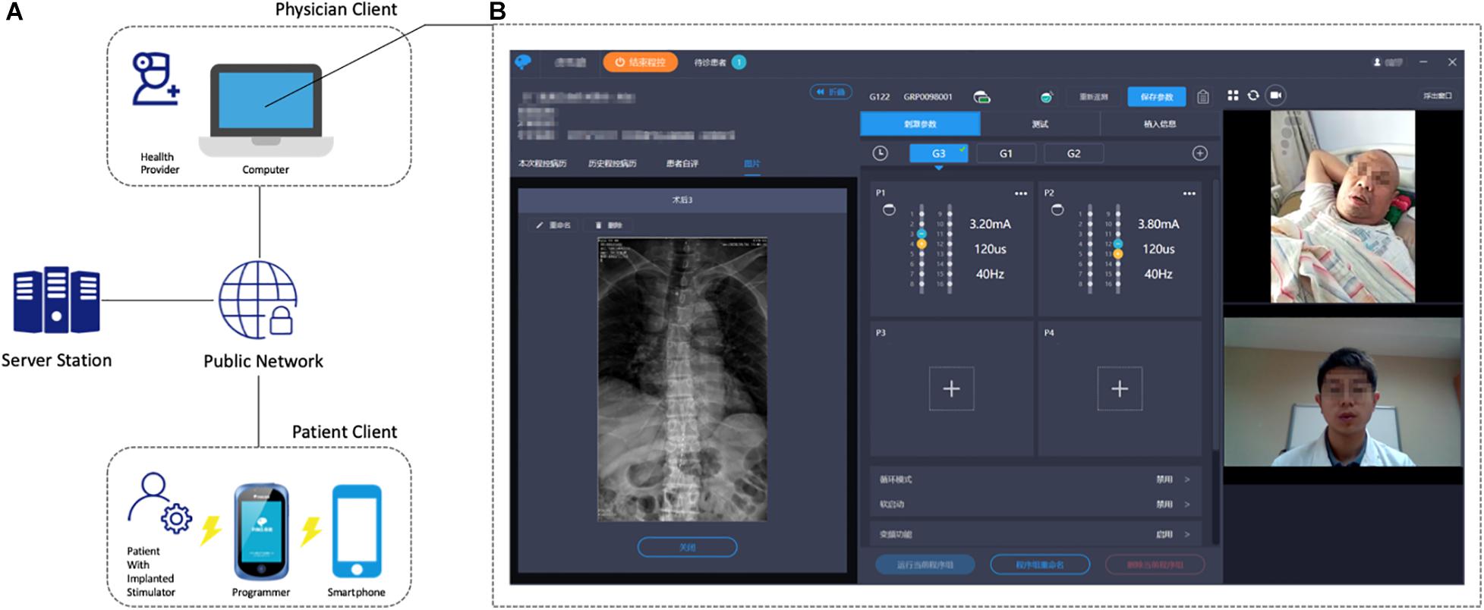The width and height of the screenshot is (1484, 610).
Task: Select the stimulation parameters tab
Action: pos(920,124)
